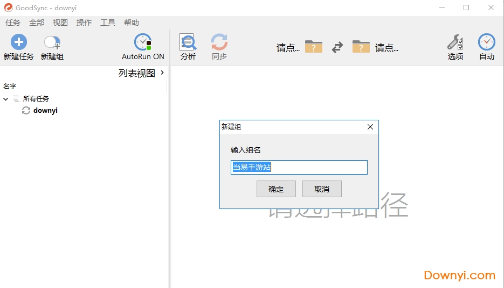Expand the 列表视图 chevron
The image size is (504, 288).
[162, 73]
